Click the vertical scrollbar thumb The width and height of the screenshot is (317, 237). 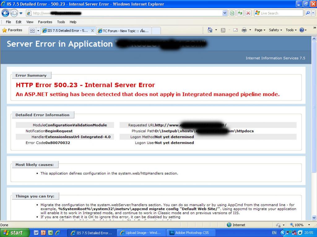pos(314,106)
